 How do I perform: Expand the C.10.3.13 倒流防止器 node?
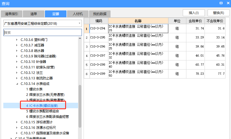tap(17, 78)
